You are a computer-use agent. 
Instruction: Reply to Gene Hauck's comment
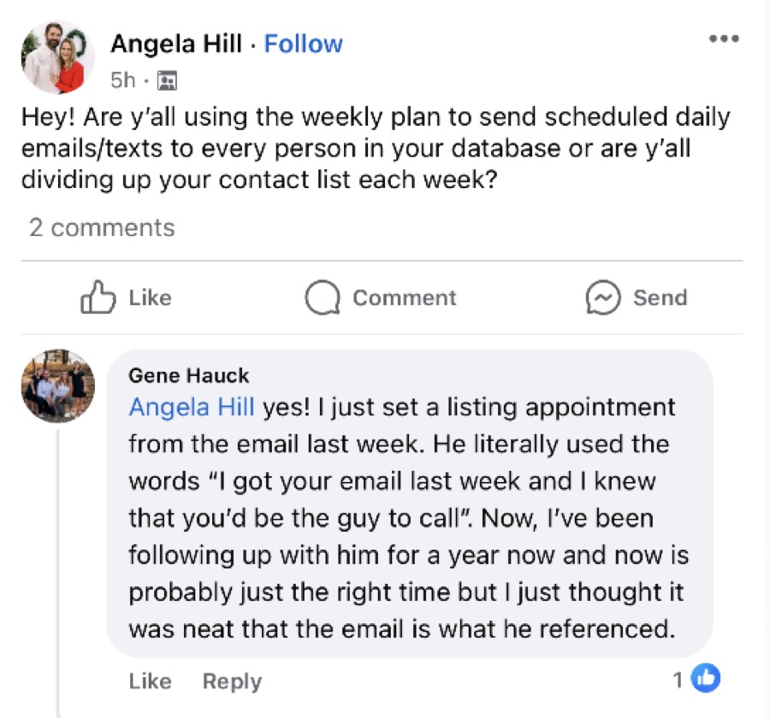coord(232,681)
